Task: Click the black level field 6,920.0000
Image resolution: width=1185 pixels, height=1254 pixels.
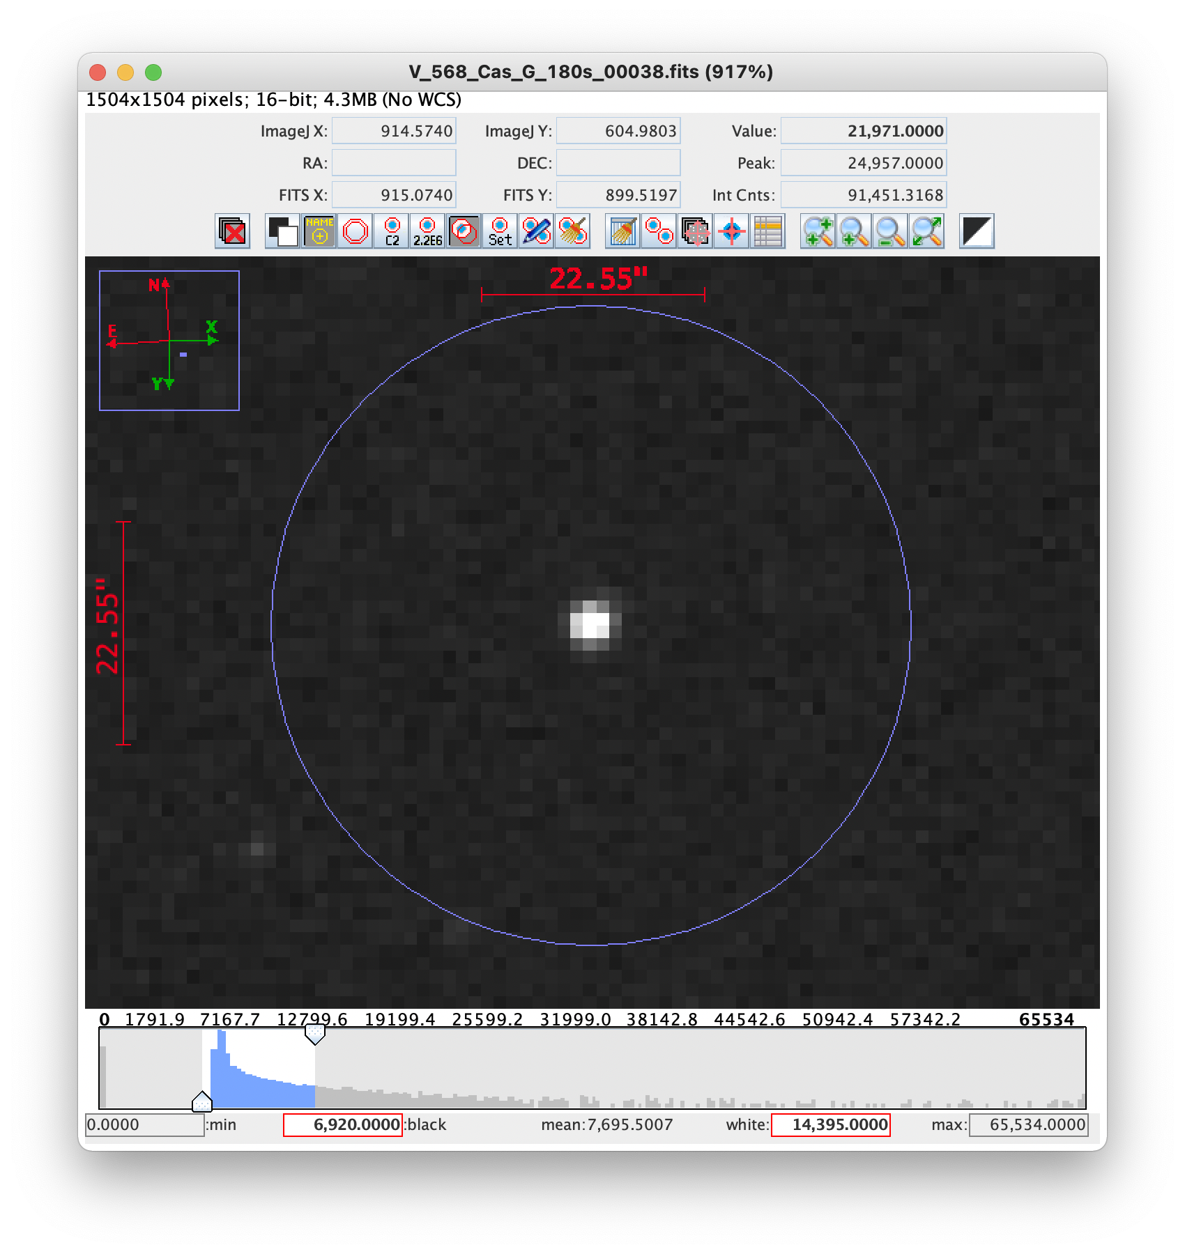Action: tap(343, 1125)
